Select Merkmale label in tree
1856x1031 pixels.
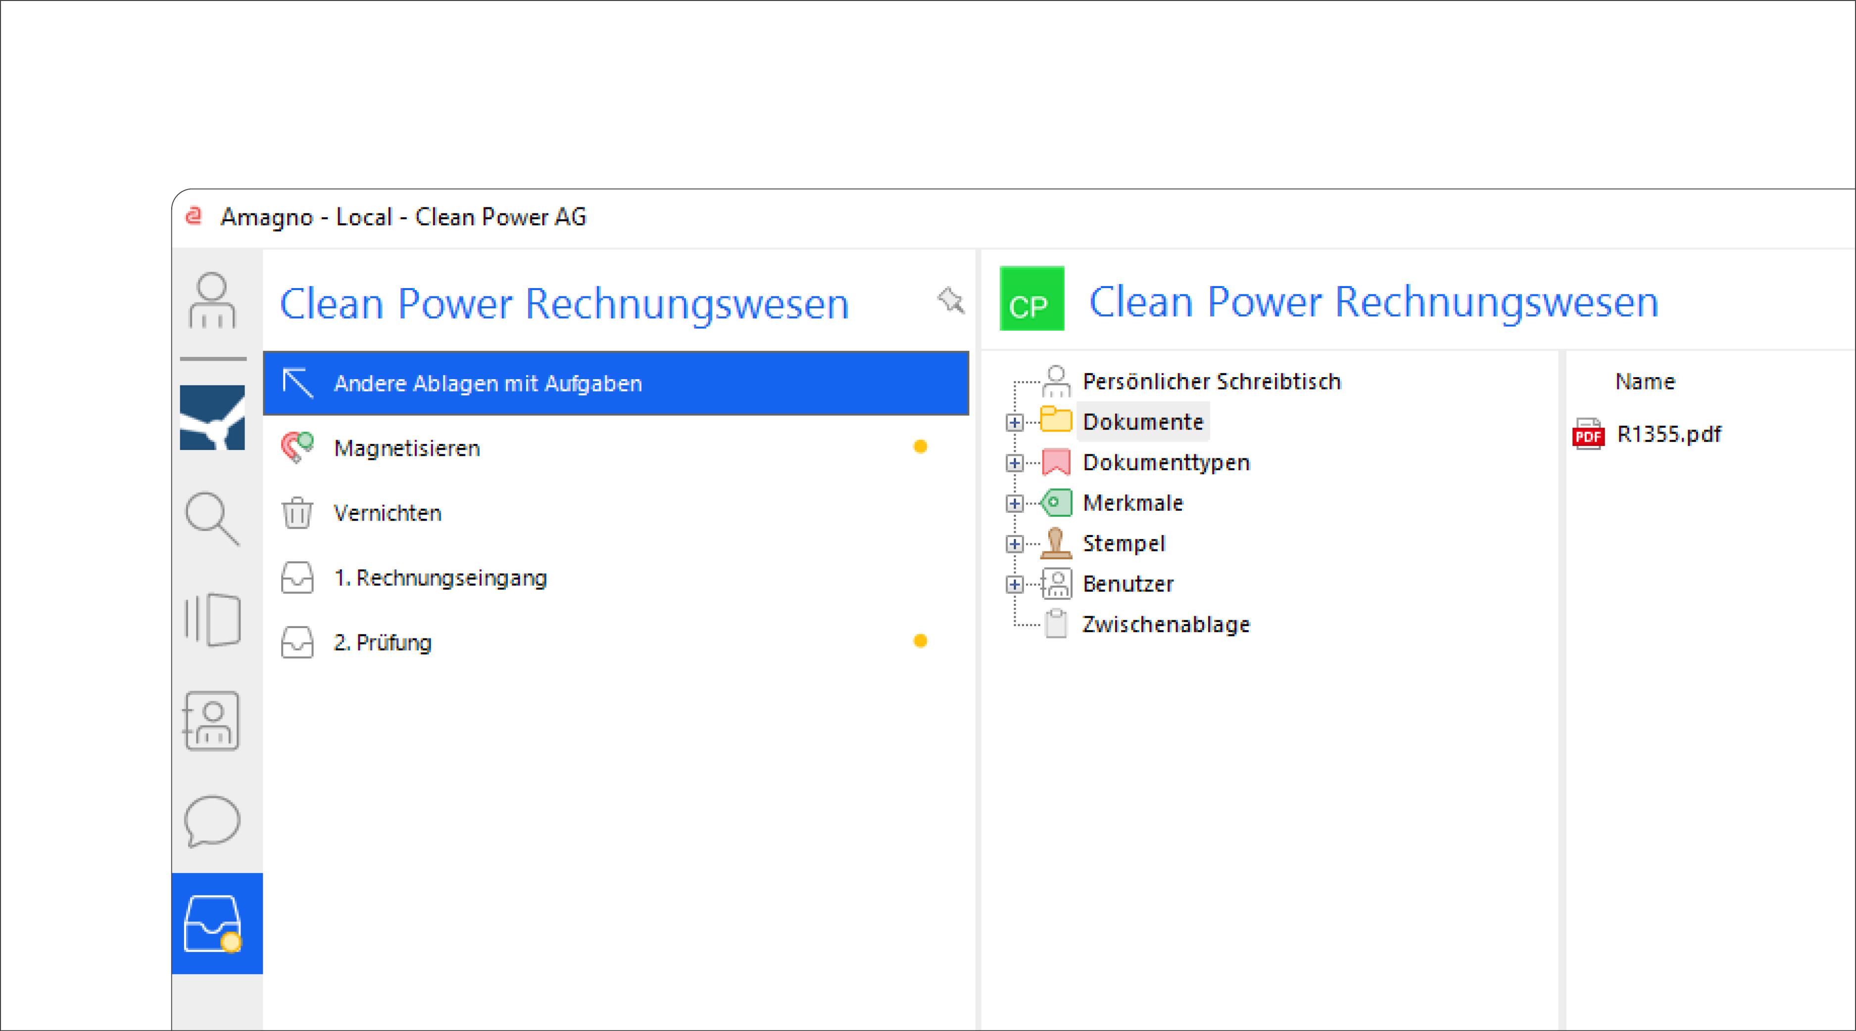pos(1133,502)
